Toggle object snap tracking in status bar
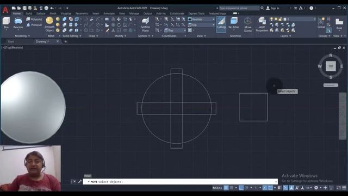Screen dimensions: 348x196 click(265, 188)
